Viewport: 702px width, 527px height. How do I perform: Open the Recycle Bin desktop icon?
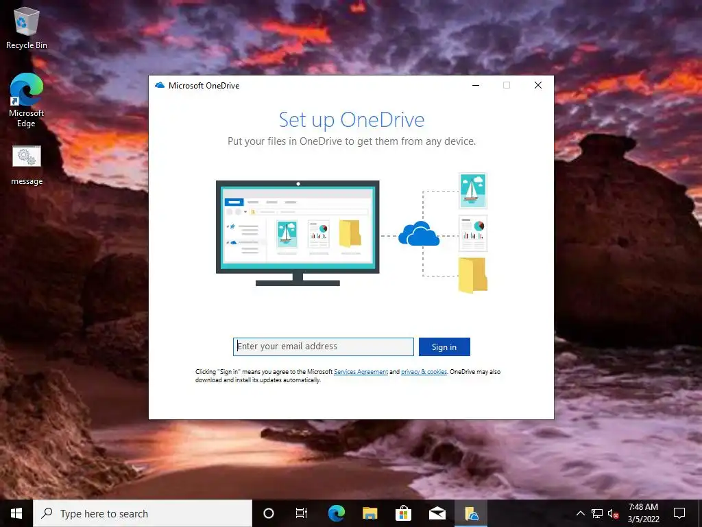pyautogui.click(x=27, y=27)
